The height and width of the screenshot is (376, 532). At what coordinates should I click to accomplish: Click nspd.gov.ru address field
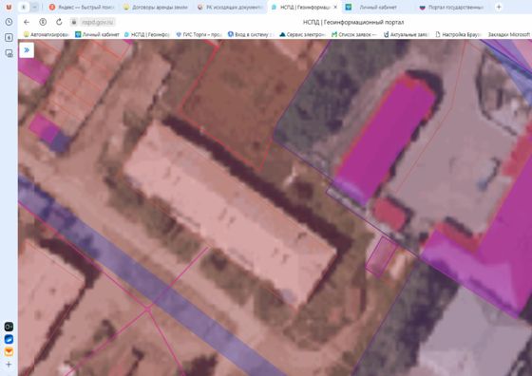98,23
